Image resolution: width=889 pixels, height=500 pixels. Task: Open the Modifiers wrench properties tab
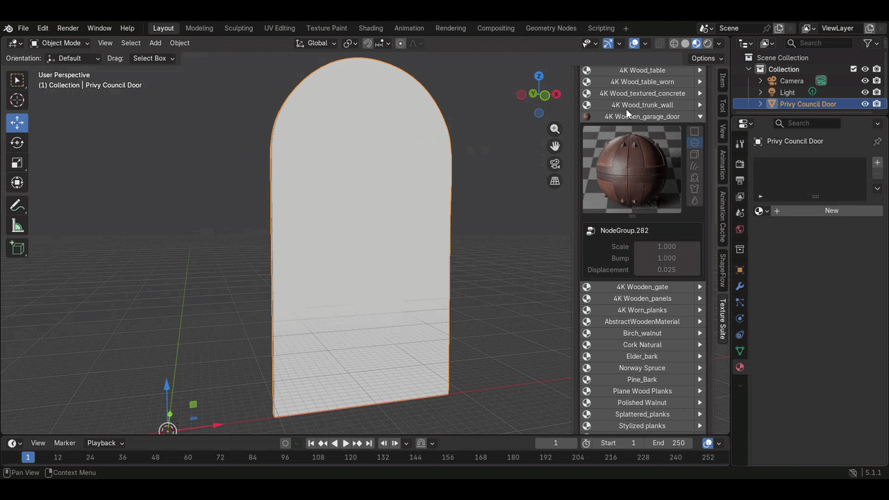click(x=740, y=286)
